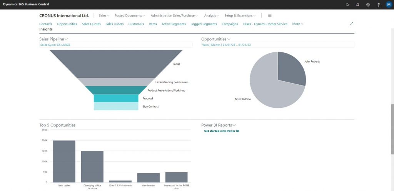Open the Items list
The height and width of the screenshot is (191, 394).
(x=153, y=24)
